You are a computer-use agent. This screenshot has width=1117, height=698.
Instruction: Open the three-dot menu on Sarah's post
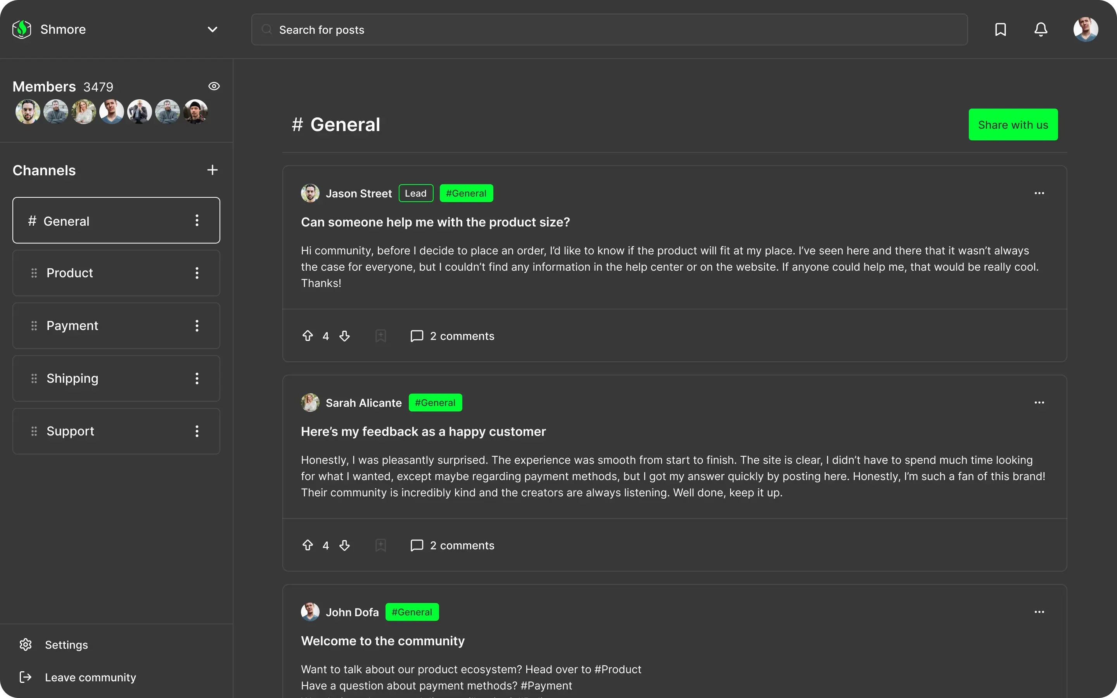coord(1039,402)
